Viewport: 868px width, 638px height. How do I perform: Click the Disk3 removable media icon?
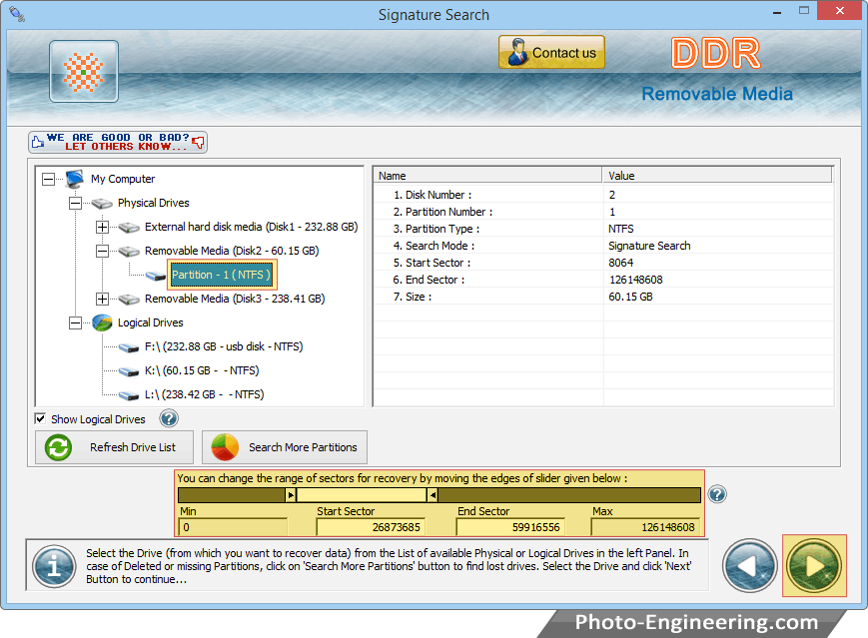(x=129, y=300)
